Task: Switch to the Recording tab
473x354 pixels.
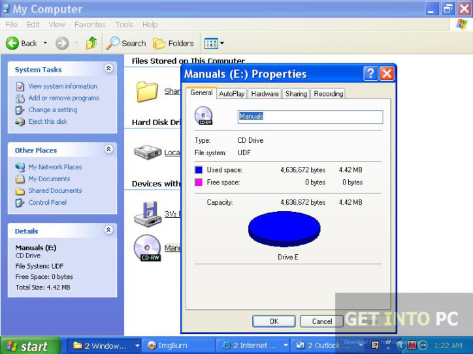Action: (328, 94)
